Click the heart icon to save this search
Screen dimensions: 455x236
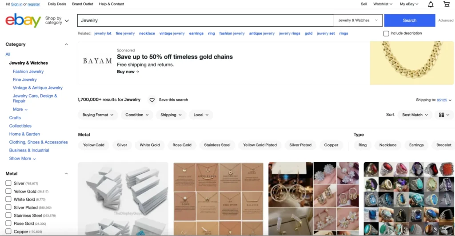click(x=152, y=100)
